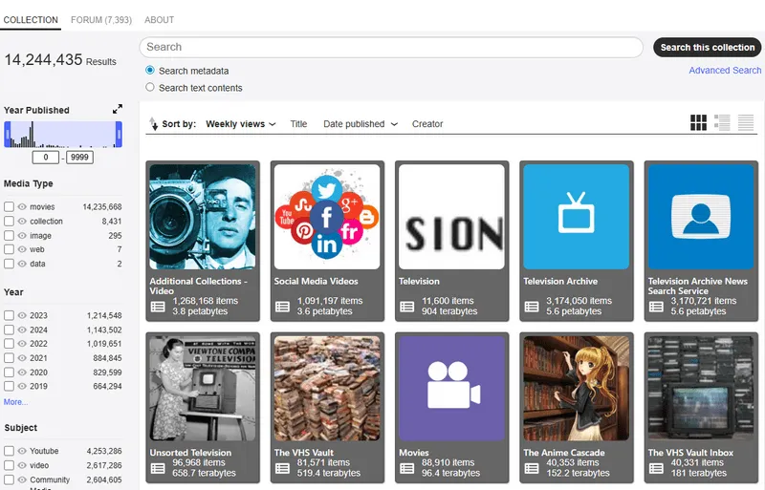The width and height of the screenshot is (765, 490).
Task: Open Date published sort dropdown
Action: point(361,124)
